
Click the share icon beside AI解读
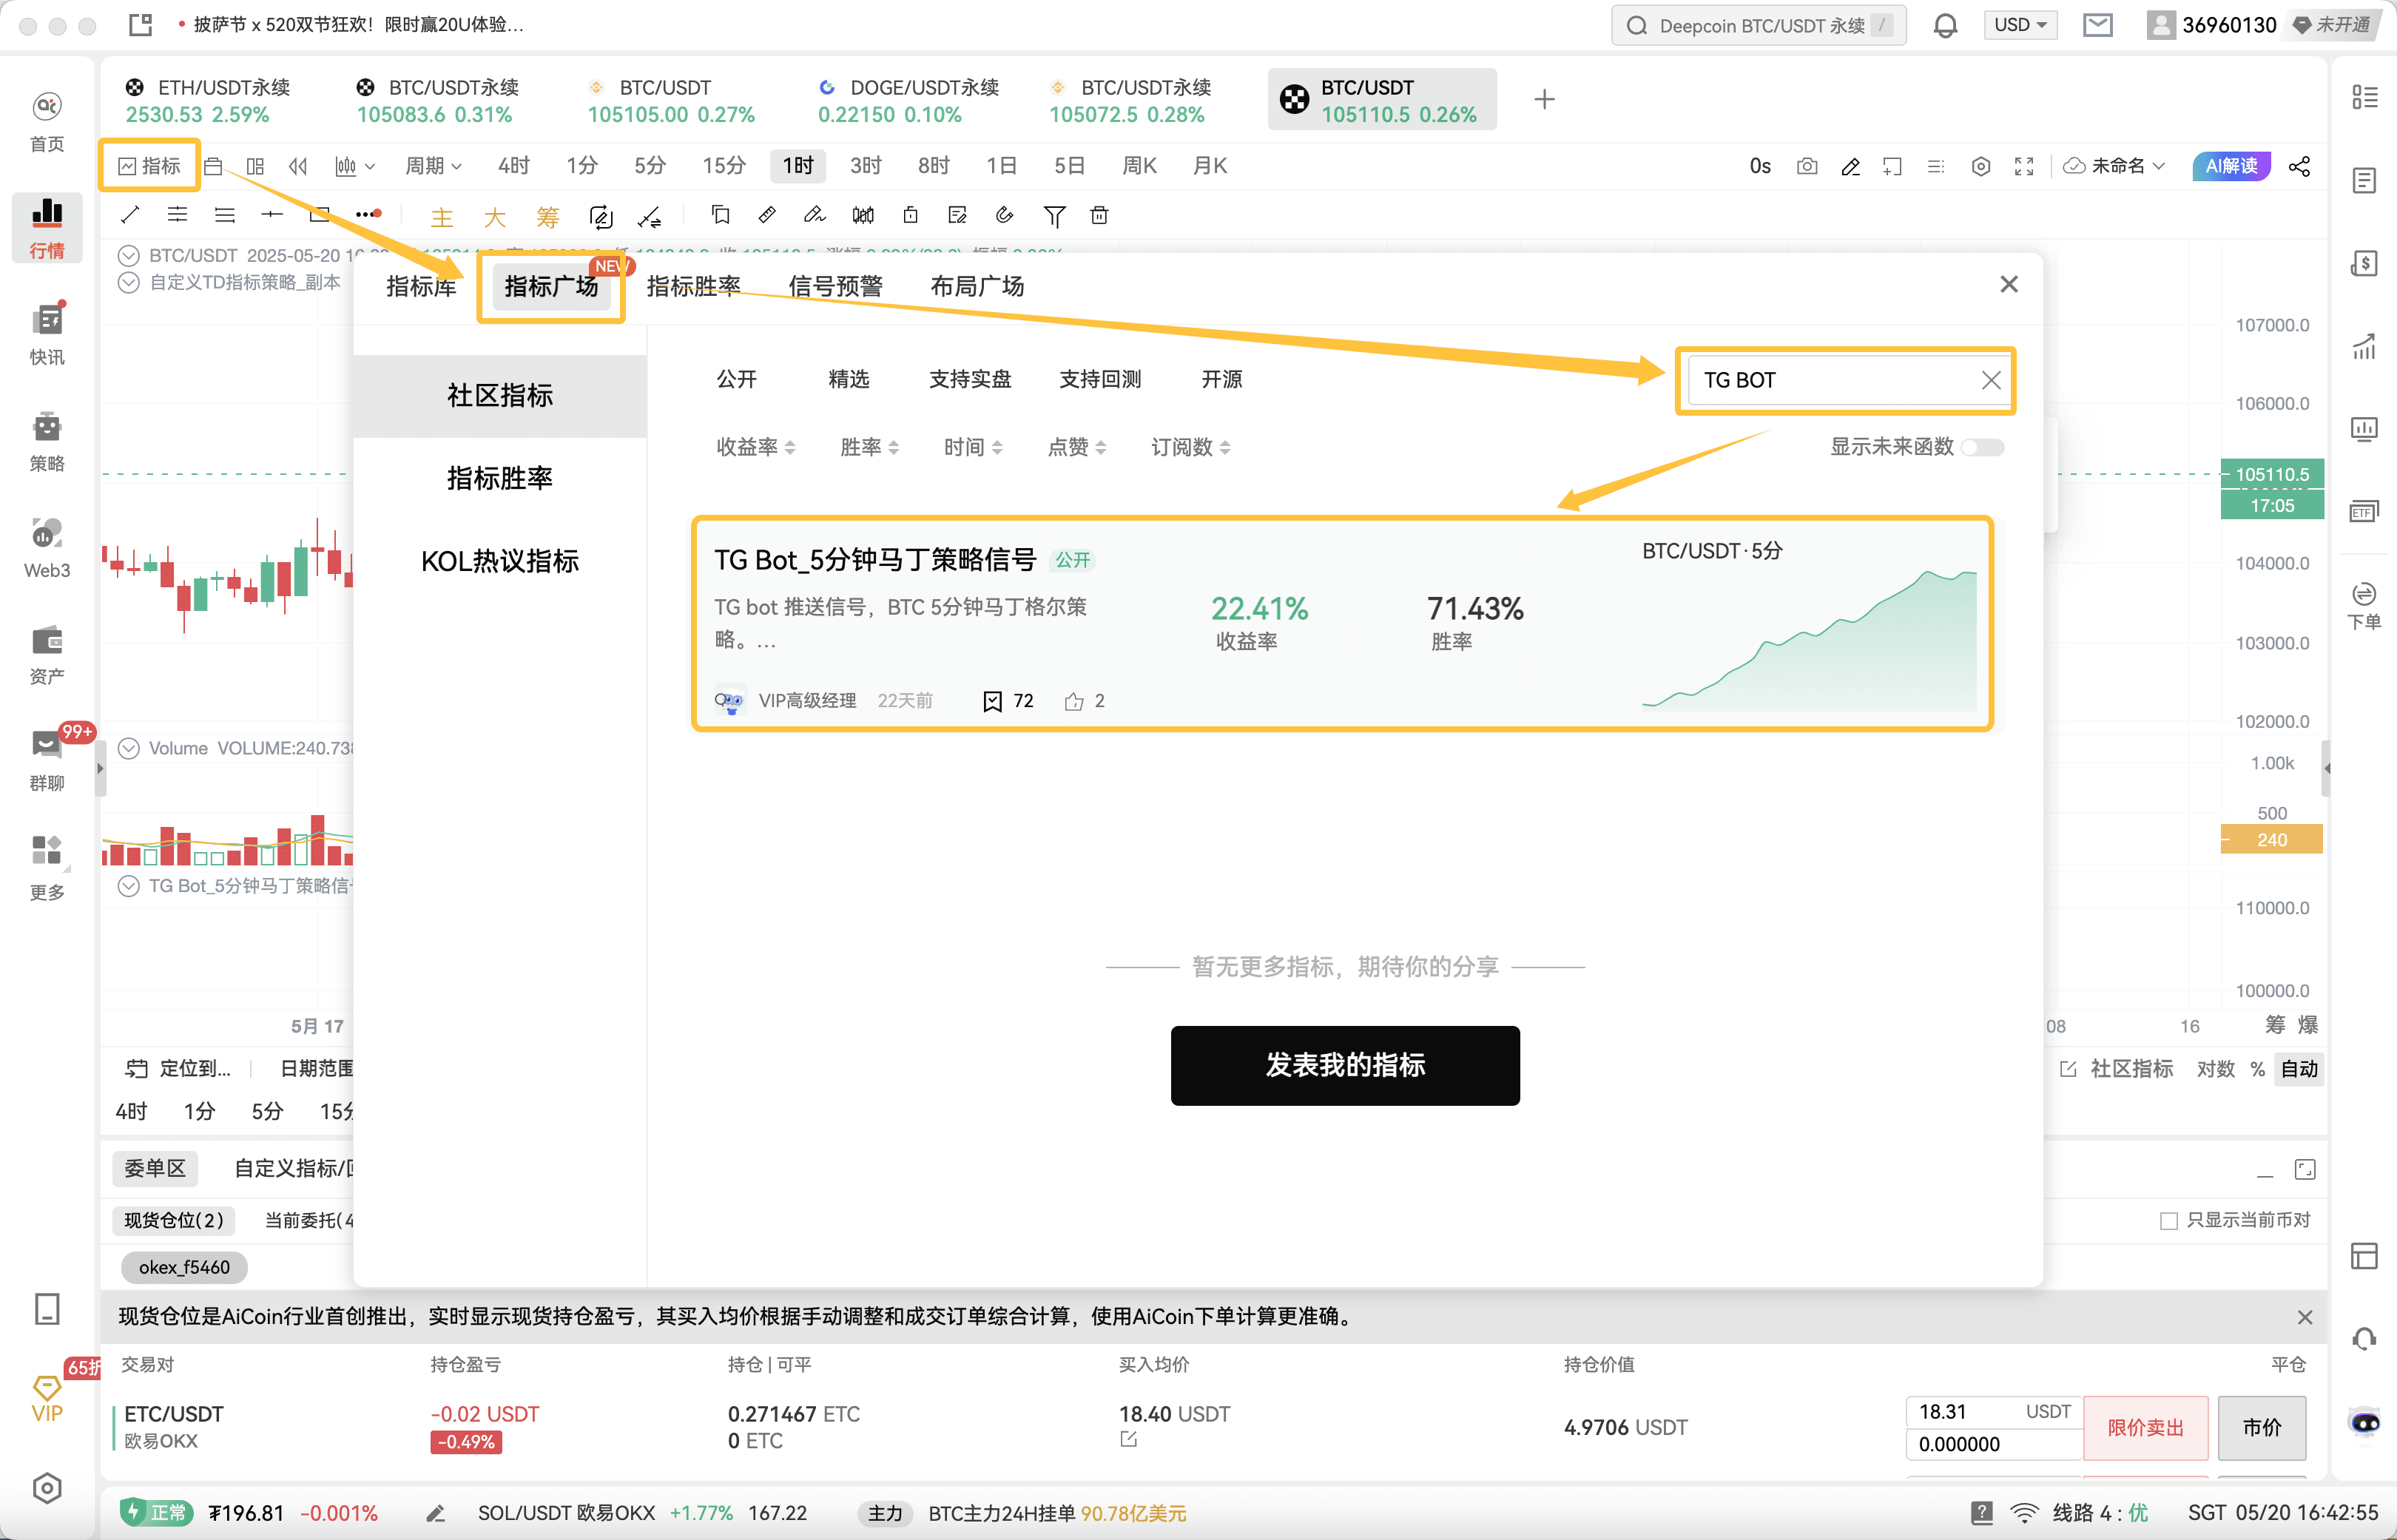point(2300,166)
